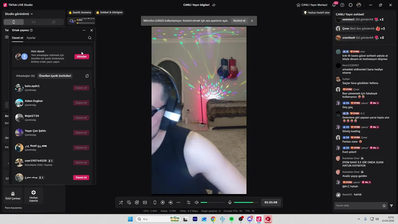Refresh the suggested creators list
The image size is (398, 224).
click(x=87, y=76)
